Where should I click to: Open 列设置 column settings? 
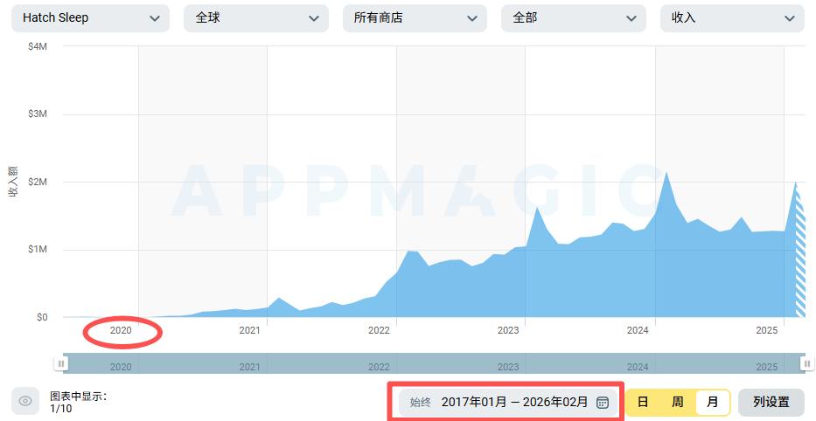click(x=771, y=403)
